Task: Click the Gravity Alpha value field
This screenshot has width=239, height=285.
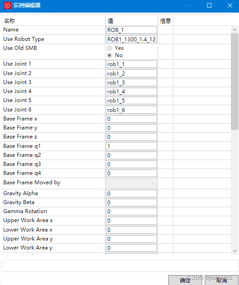Action: click(131, 193)
